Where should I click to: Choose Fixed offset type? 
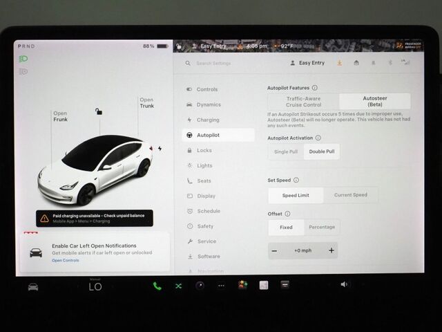(x=286, y=228)
